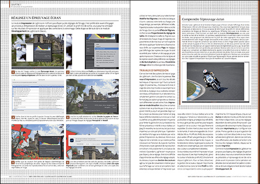Image resolution: width=260 pixels, height=184 pixels.
Task: Click the bold word 'Développement' ending the article
Action: pyautogui.click(x=222, y=169)
